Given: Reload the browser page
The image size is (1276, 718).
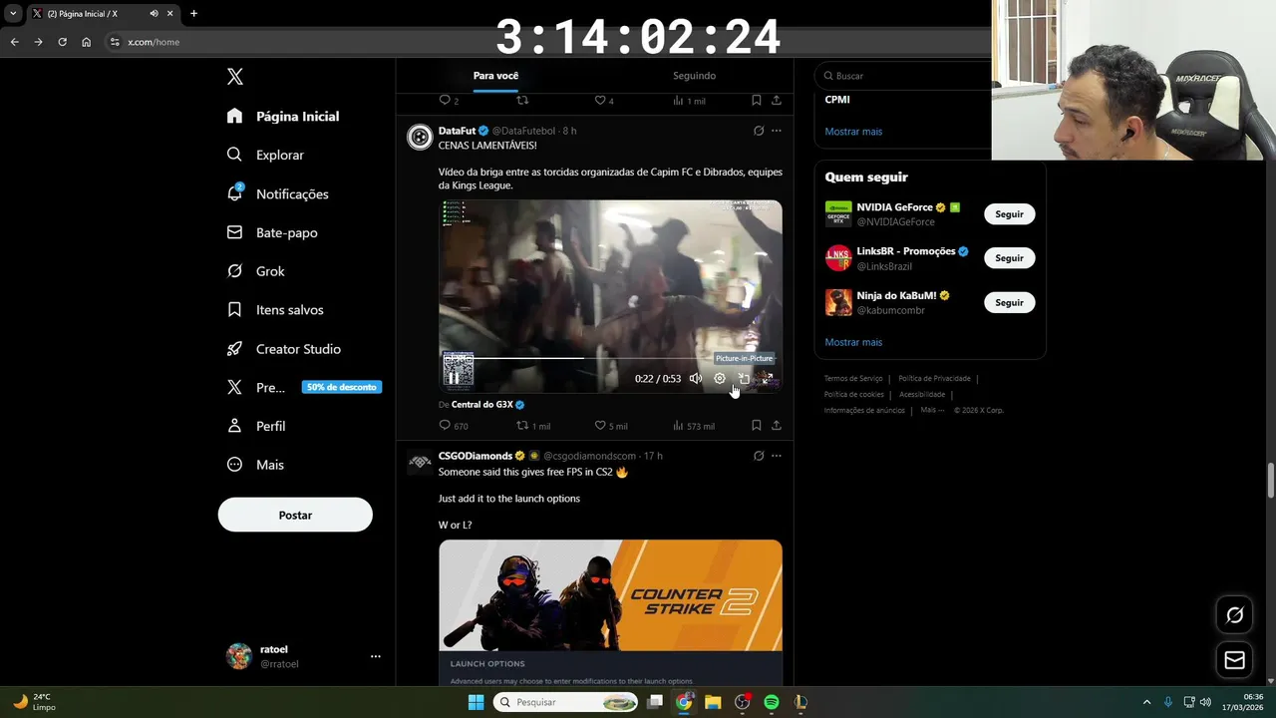Looking at the screenshot, I should (62, 42).
